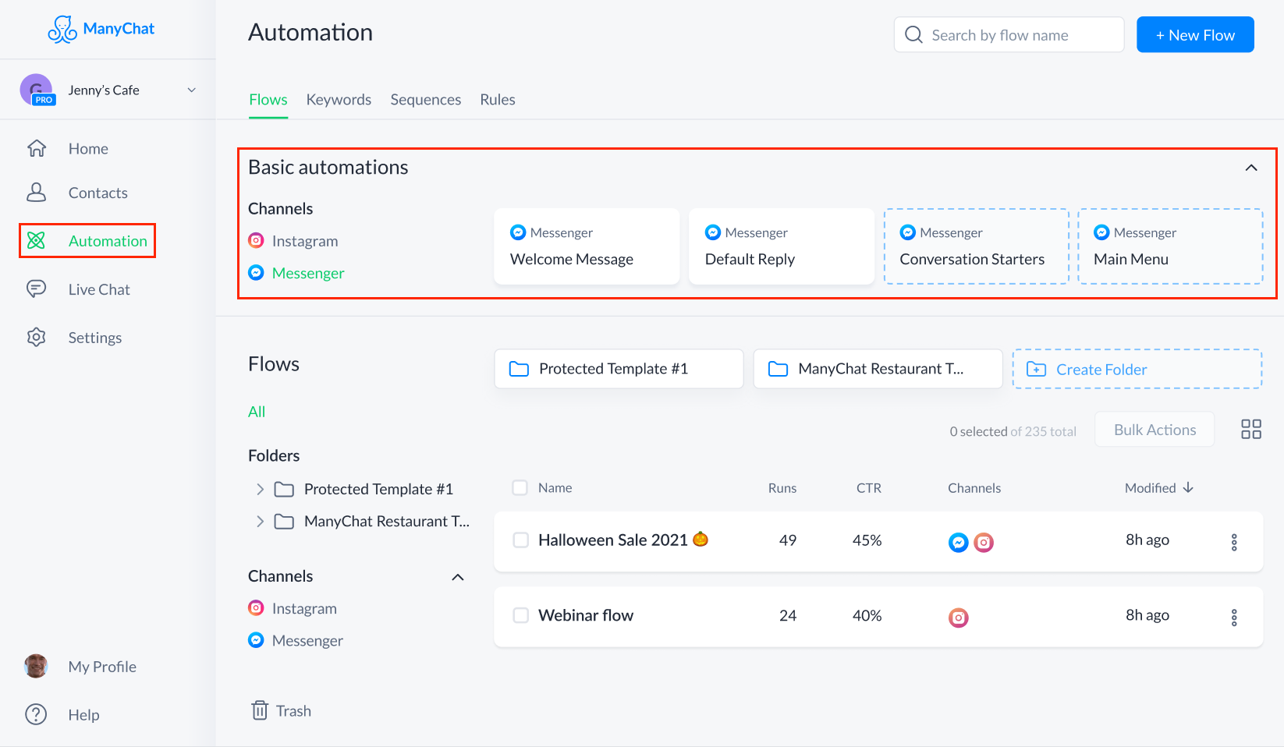The width and height of the screenshot is (1284, 747).
Task: Open the Main Menu automation card
Action: coord(1170,246)
